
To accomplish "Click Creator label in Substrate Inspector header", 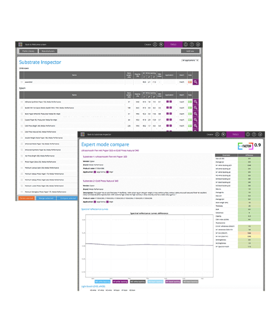I will click(x=147, y=44).
